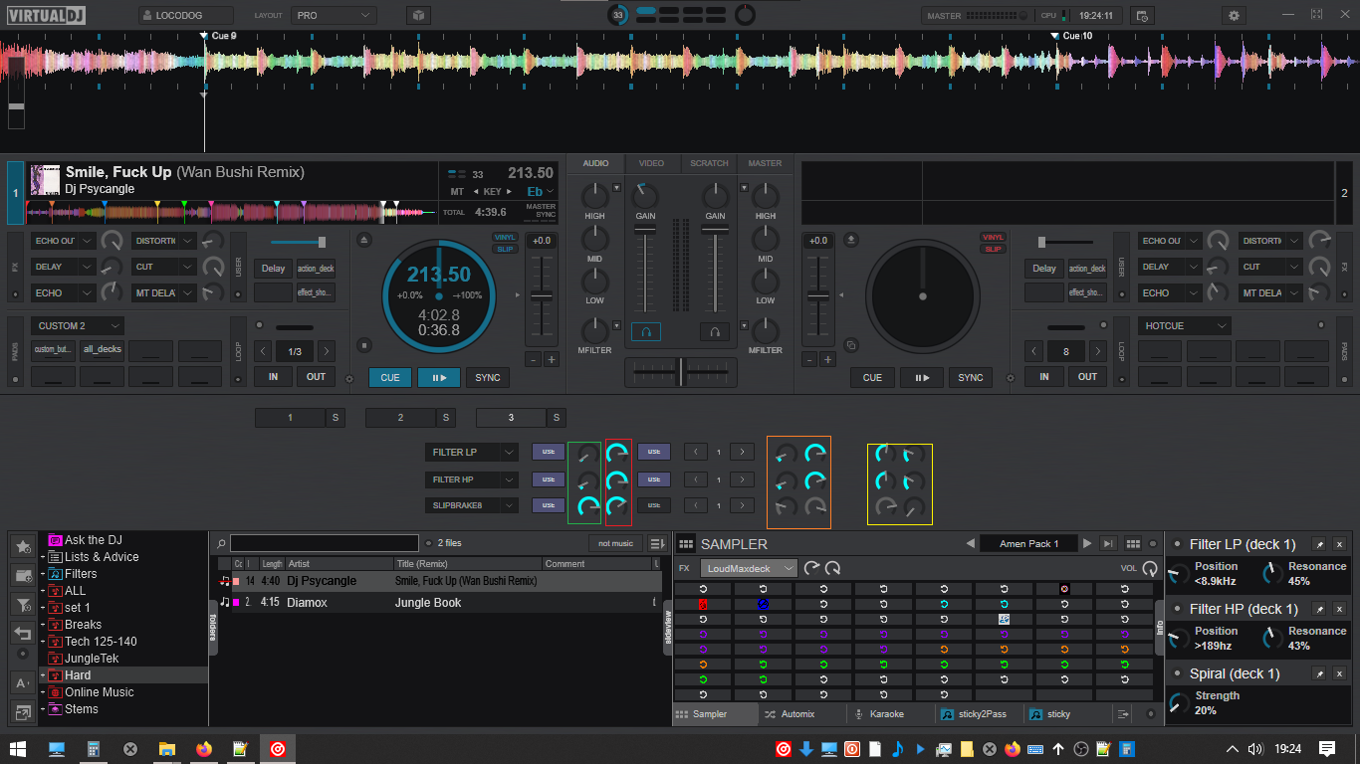
Task: Click deck 2 play/pause button
Action: [x=922, y=378]
